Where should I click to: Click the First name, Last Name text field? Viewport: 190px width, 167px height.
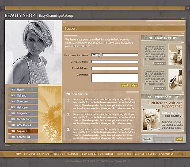(120, 55)
